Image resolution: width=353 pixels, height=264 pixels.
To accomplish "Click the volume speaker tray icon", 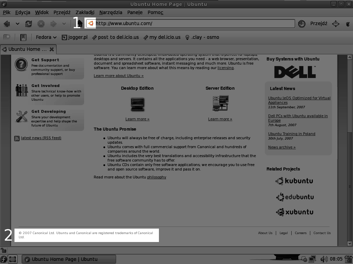I will click(x=324, y=259).
